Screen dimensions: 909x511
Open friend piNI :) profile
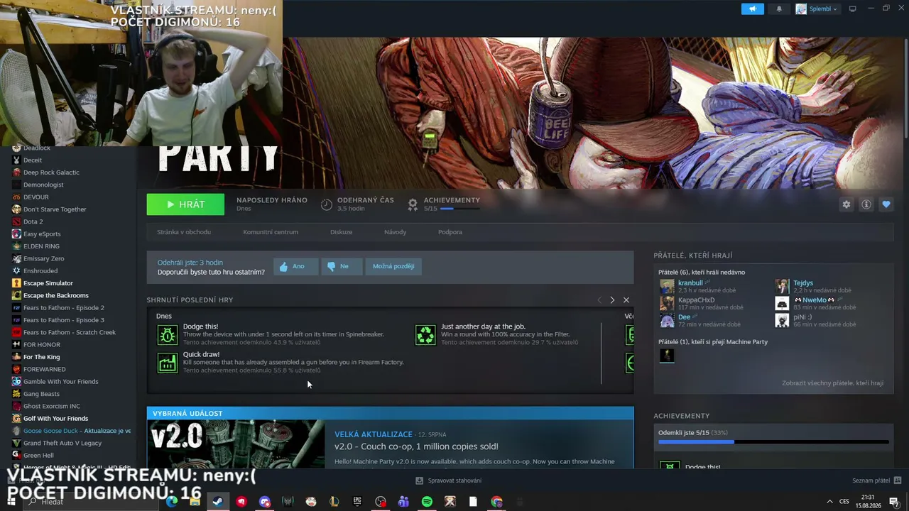tap(802, 317)
